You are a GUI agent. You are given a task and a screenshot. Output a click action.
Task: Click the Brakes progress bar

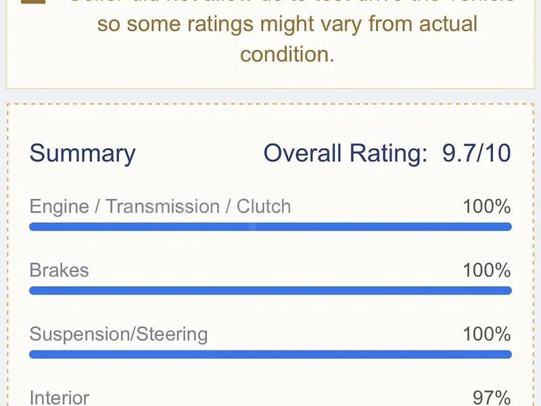270,290
